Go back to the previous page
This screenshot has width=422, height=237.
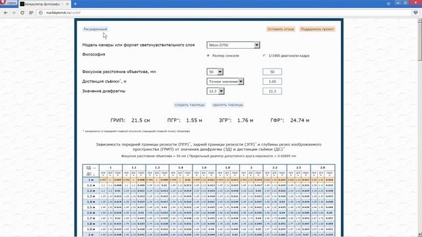(6, 13)
